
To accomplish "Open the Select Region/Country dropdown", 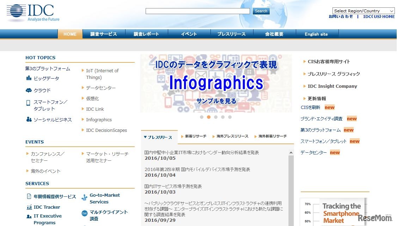I will (364, 11).
